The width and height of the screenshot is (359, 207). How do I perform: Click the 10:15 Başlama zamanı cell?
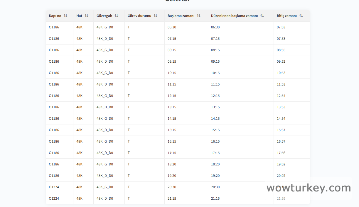[x=172, y=73]
